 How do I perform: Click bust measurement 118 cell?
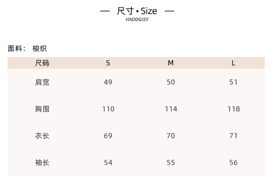pyautogui.click(x=233, y=109)
